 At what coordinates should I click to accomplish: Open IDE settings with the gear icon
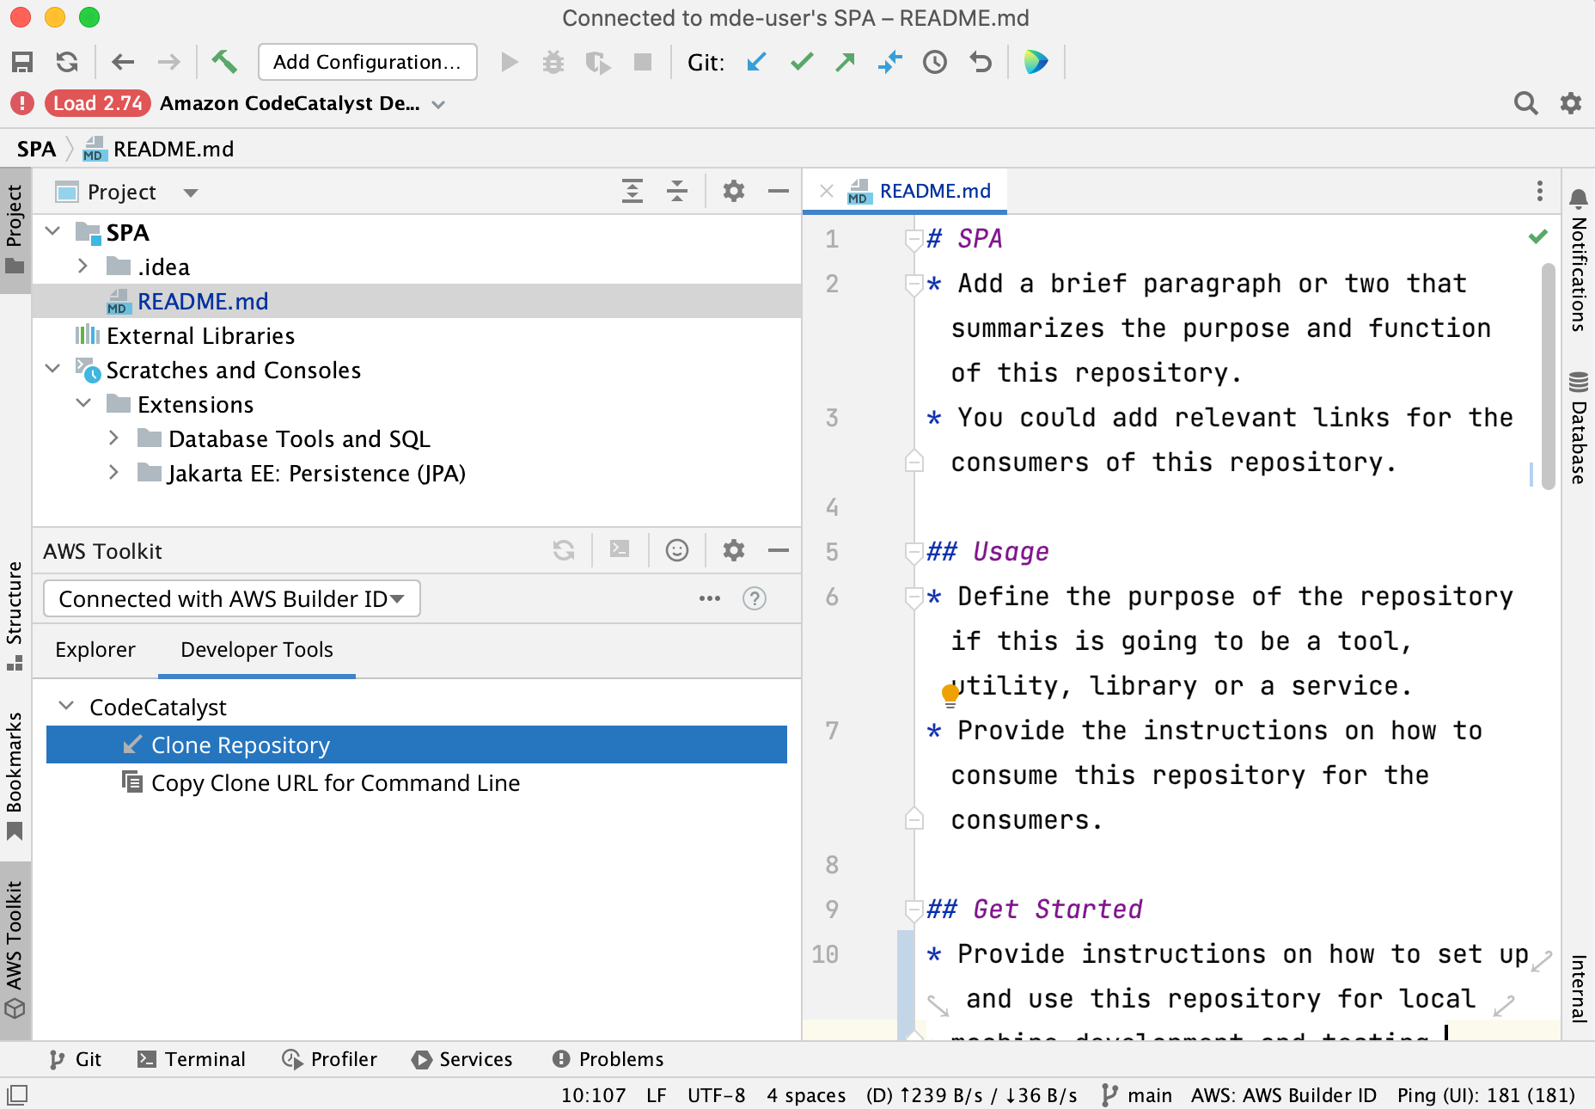coord(1571,103)
